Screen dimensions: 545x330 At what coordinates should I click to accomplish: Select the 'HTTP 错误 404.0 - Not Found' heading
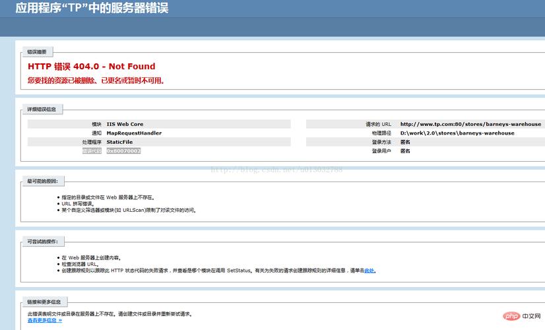click(x=92, y=67)
